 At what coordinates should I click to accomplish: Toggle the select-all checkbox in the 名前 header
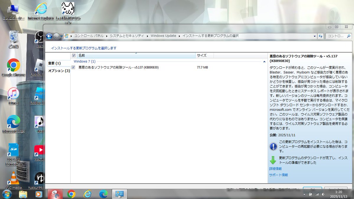click(x=74, y=55)
